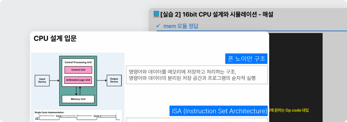347x122 pixels.
Task: Click the arrows between CPU and Memory Unit
Action: [x=78, y=91]
